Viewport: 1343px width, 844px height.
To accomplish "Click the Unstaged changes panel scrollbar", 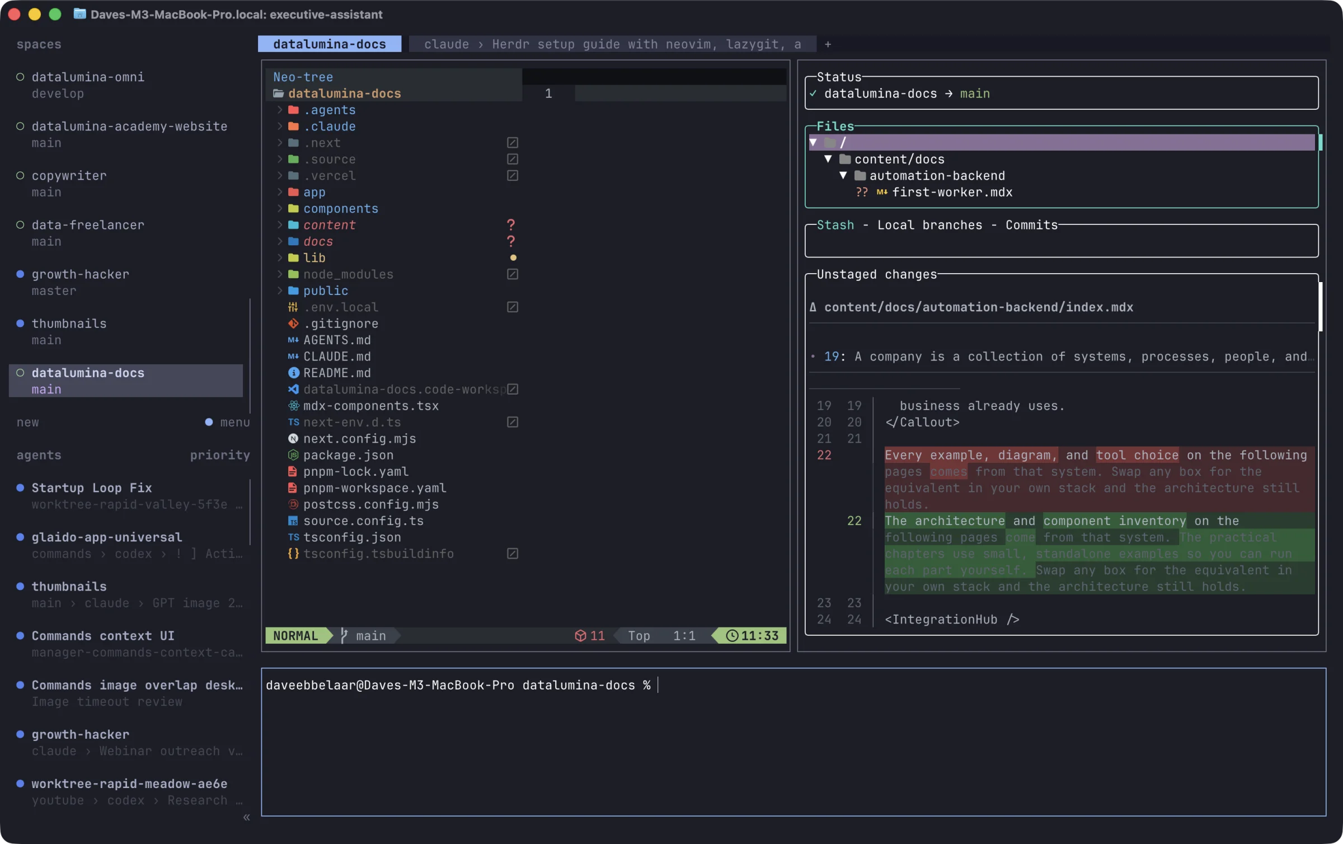I will (x=1321, y=307).
